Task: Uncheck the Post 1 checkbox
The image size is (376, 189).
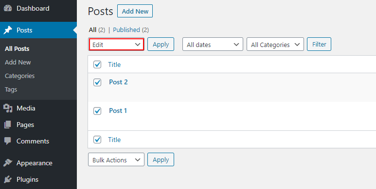Action: [x=97, y=111]
